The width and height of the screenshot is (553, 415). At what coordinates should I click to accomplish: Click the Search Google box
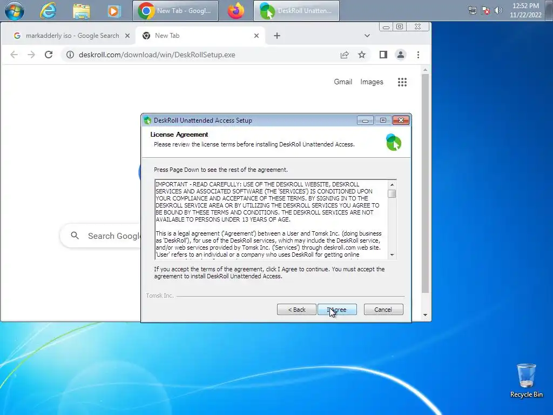pyautogui.click(x=100, y=236)
